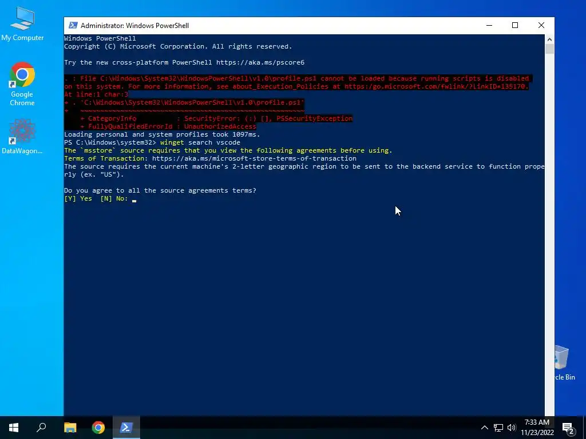Viewport: 586px width, 439px height.
Task: Click the 'Administrator: Windows PowerShell' title text
Action: coord(134,25)
